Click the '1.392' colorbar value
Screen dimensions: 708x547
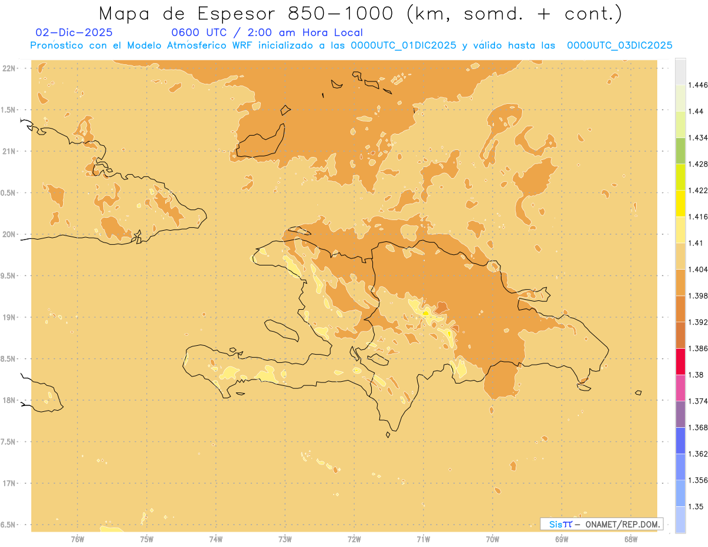pyautogui.click(x=698, y=322)
